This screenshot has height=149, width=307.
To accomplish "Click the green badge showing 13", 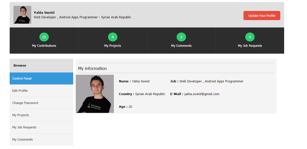I will click(44, 37).
